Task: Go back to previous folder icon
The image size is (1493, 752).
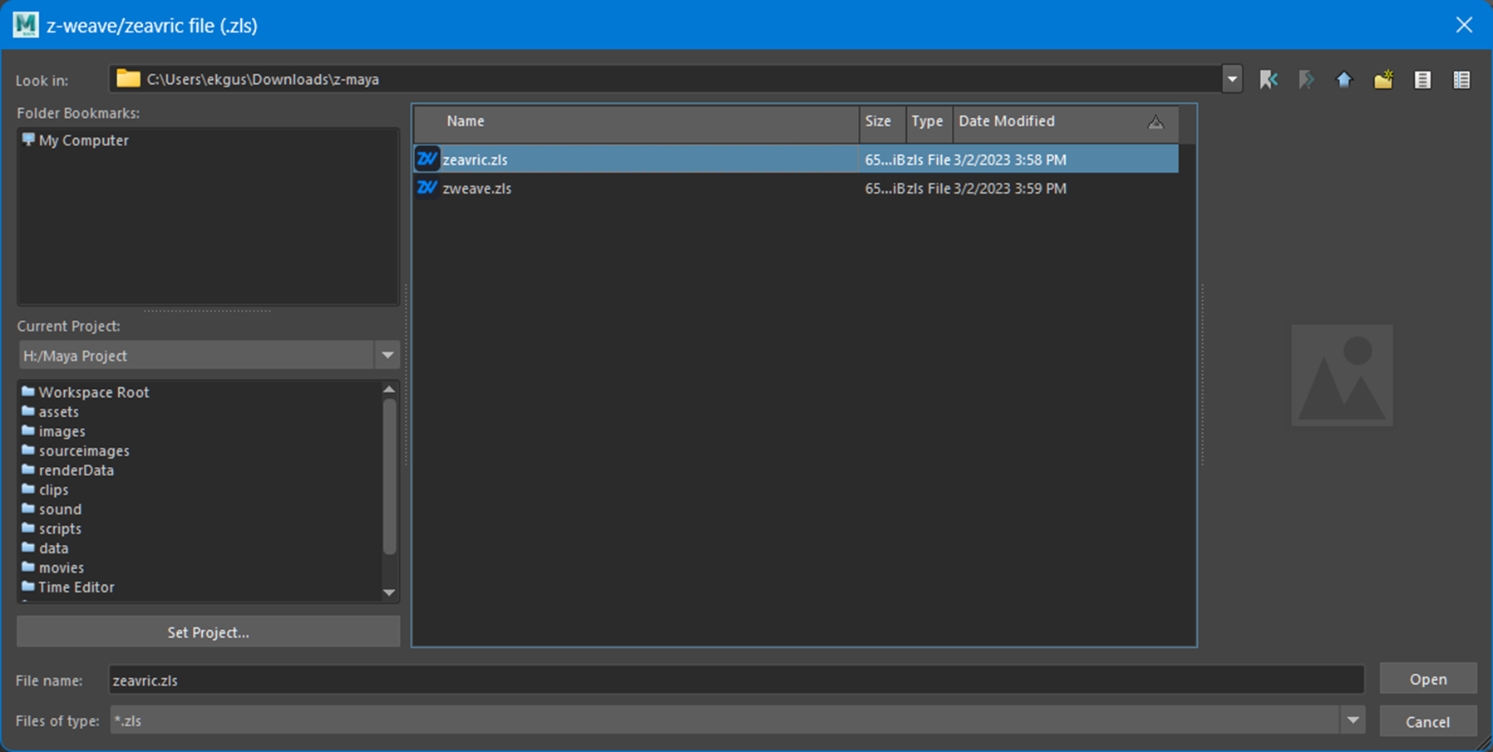Action: pos(1269,80)
